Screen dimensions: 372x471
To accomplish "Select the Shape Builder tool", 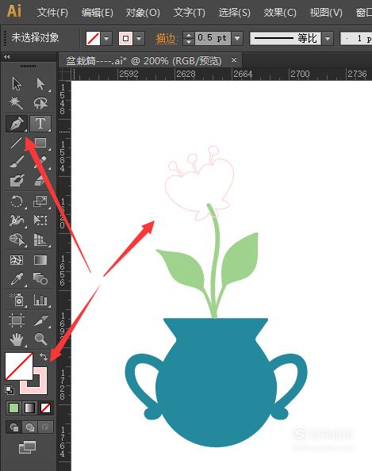I will coord(17,239).
